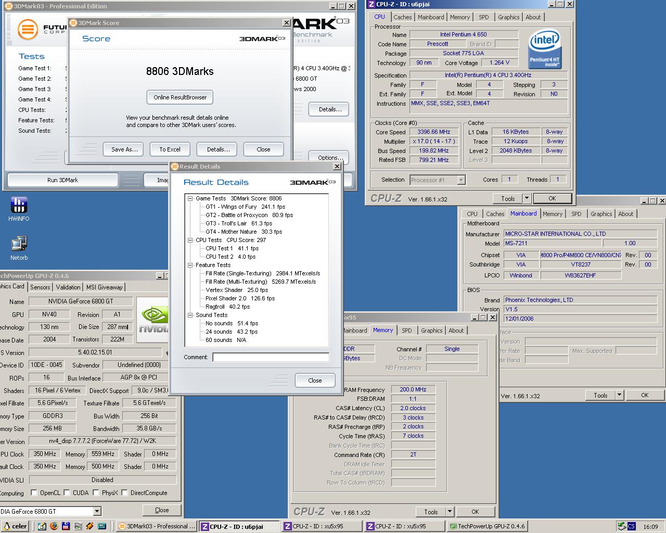Collapse the Sound Tests tree node

(x=190, y=315)
